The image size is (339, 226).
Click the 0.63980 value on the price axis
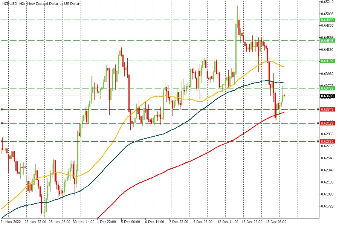[x=327, y=74]
